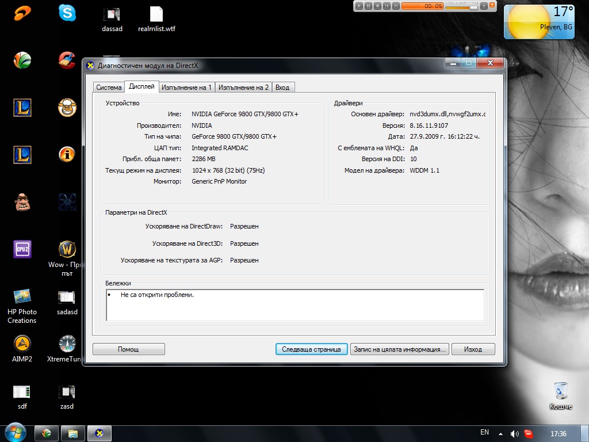Viewport: 589px width, 442px height.
Task: Open the sunglasses character desktop icon
Action: [22, 202]
